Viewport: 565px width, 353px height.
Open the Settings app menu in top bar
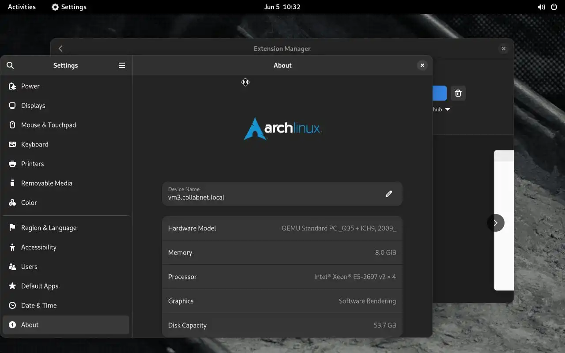69,7
